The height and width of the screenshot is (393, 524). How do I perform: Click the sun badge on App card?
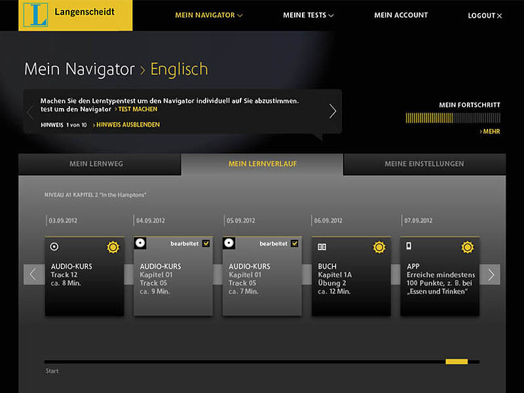[x=468, y=248]
